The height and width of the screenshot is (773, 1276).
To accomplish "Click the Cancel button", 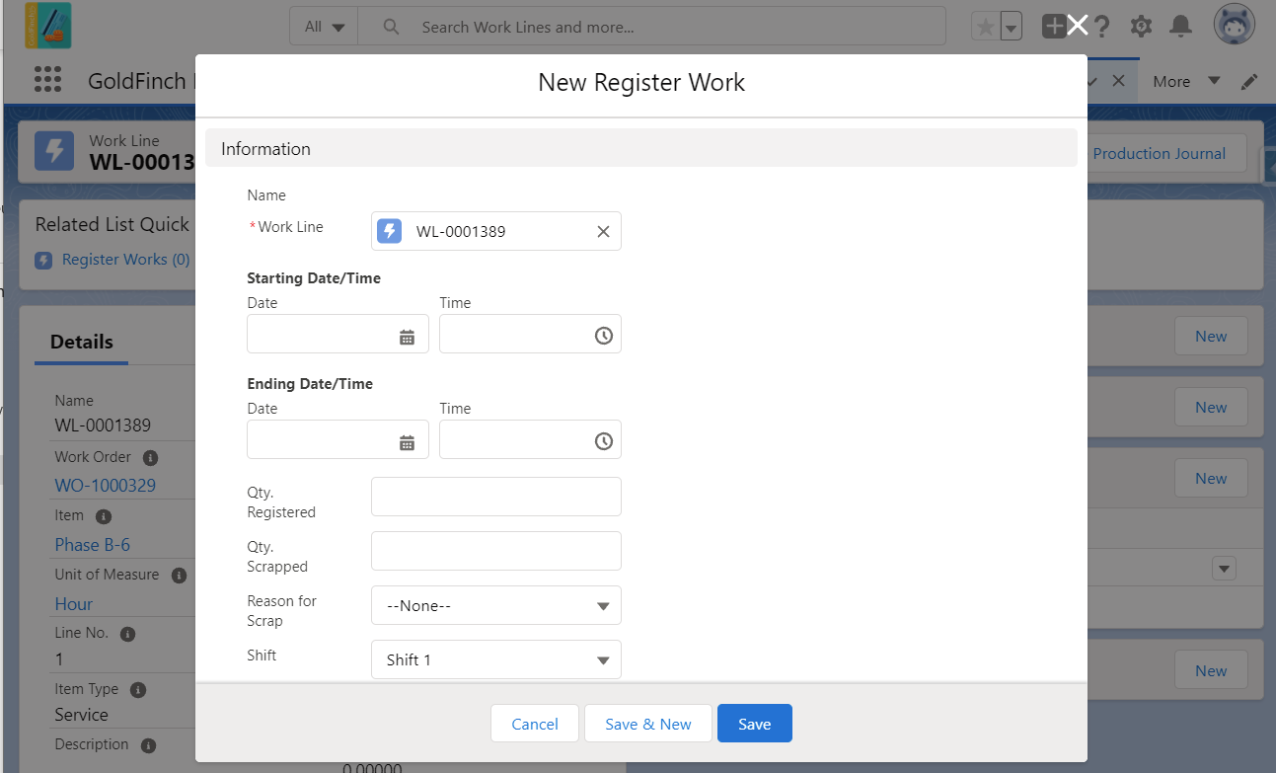I will click(x=535, y=724).
